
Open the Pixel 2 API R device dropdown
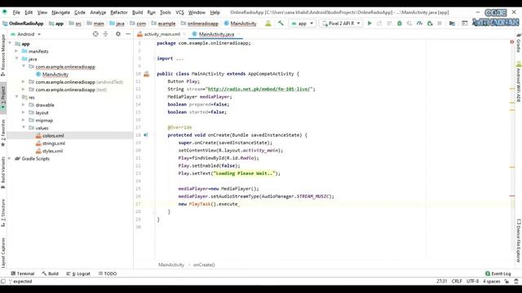pyautogui.click(x=341, y=24)
